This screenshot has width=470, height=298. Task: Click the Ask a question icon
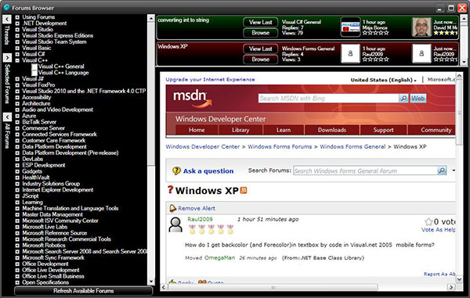[176, 171]
